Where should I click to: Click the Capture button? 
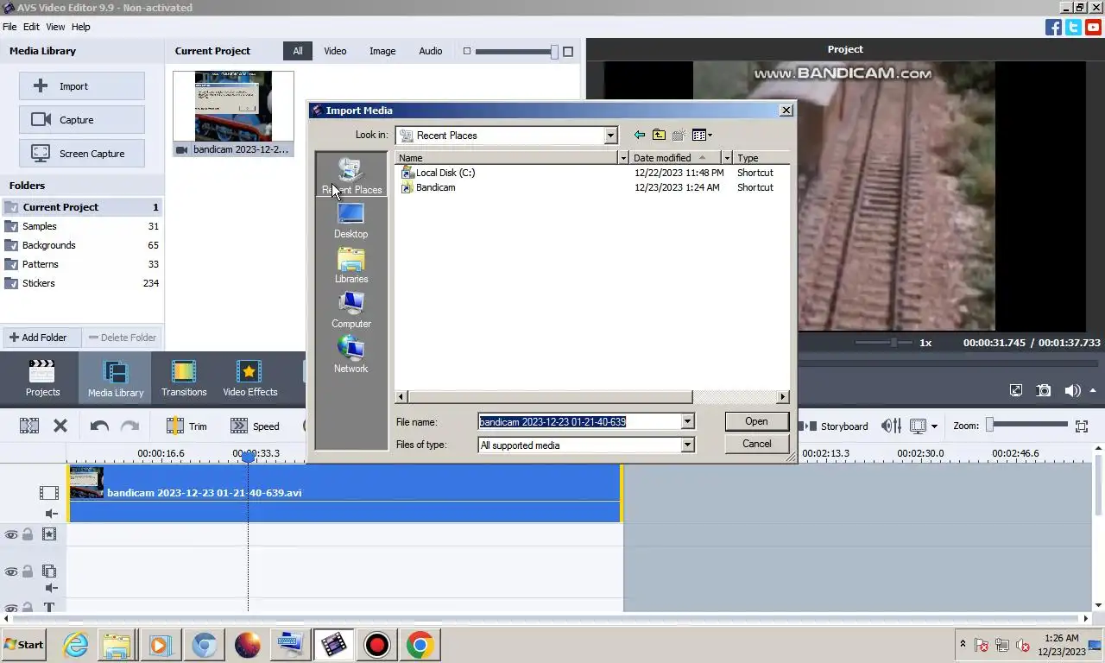pos(82,120)
